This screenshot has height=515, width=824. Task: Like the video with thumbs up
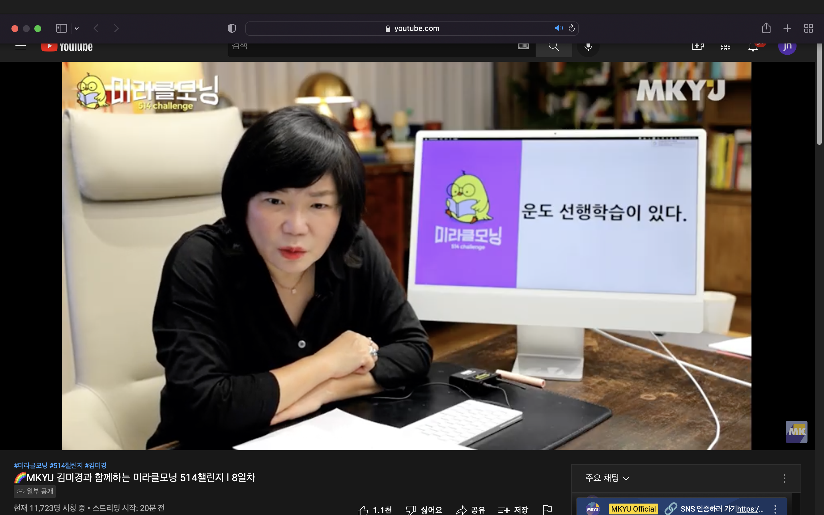point(363,510)
